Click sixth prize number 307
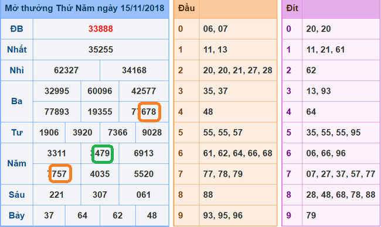The image size is (381, 227). 100,195
